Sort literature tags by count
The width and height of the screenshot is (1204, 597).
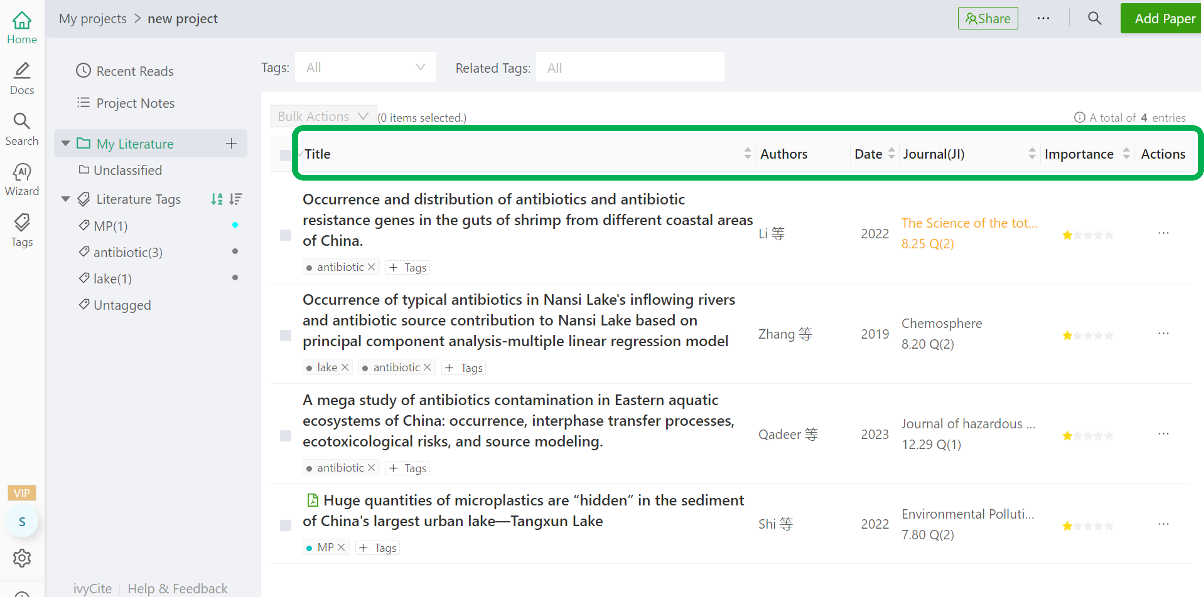[x=236, y=199]
